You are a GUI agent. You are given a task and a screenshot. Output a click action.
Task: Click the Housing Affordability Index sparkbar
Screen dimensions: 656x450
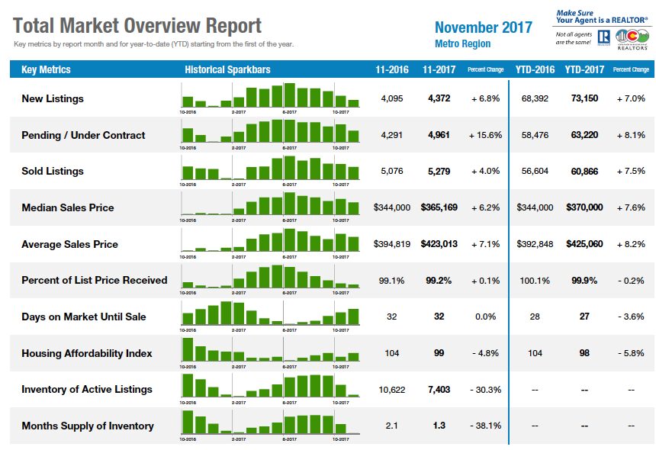270,353
